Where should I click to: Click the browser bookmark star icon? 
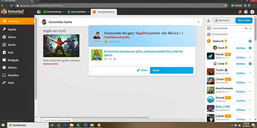pyautogui.click(x=226, y=5)
